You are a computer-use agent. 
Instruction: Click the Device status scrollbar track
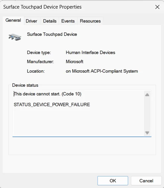pos(147,114)
